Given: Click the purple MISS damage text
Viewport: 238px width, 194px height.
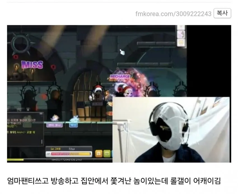Looking at the screenshot, I should [32, 65].
